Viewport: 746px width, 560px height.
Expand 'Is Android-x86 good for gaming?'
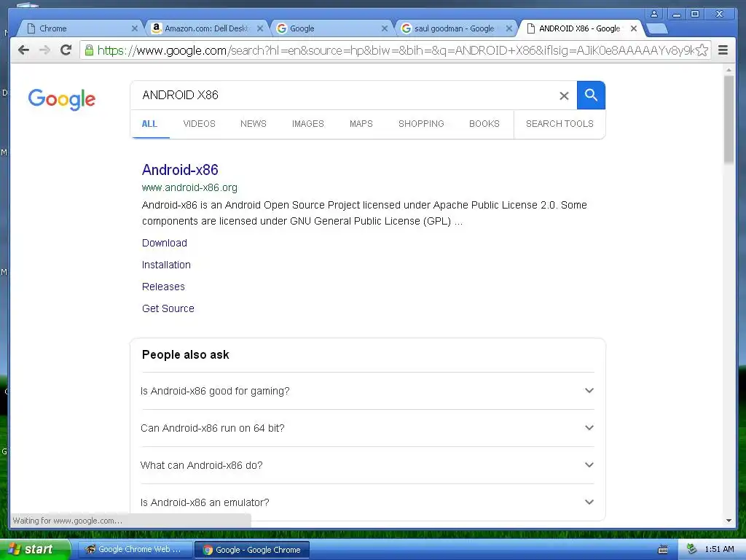367,391
